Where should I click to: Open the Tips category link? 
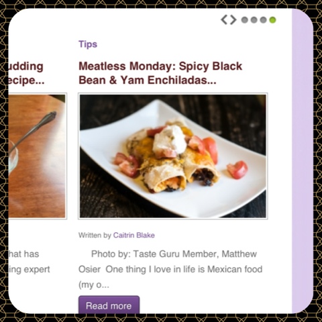click(x=88, y=44)
